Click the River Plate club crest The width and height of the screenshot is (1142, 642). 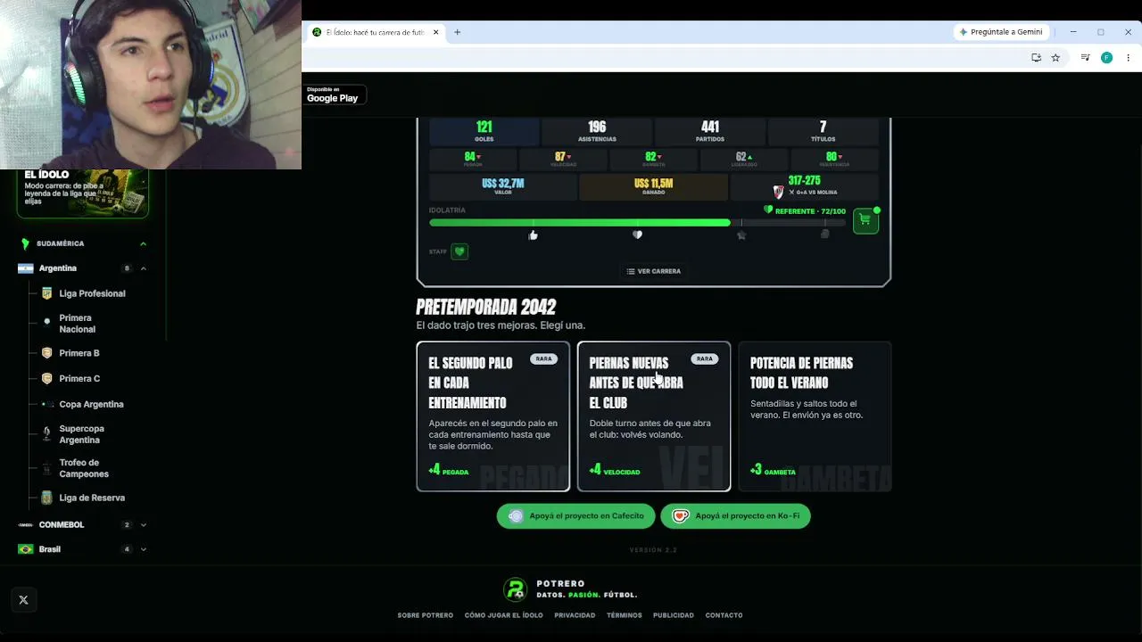tap(778, 192)
